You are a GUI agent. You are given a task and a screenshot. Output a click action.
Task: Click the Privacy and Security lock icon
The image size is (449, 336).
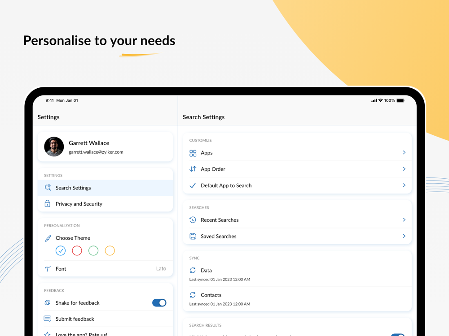pos(48,203)
